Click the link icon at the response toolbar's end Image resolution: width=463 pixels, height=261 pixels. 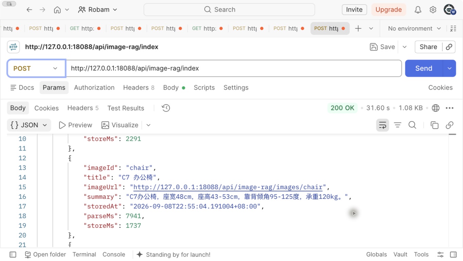[x=449, y=125]
